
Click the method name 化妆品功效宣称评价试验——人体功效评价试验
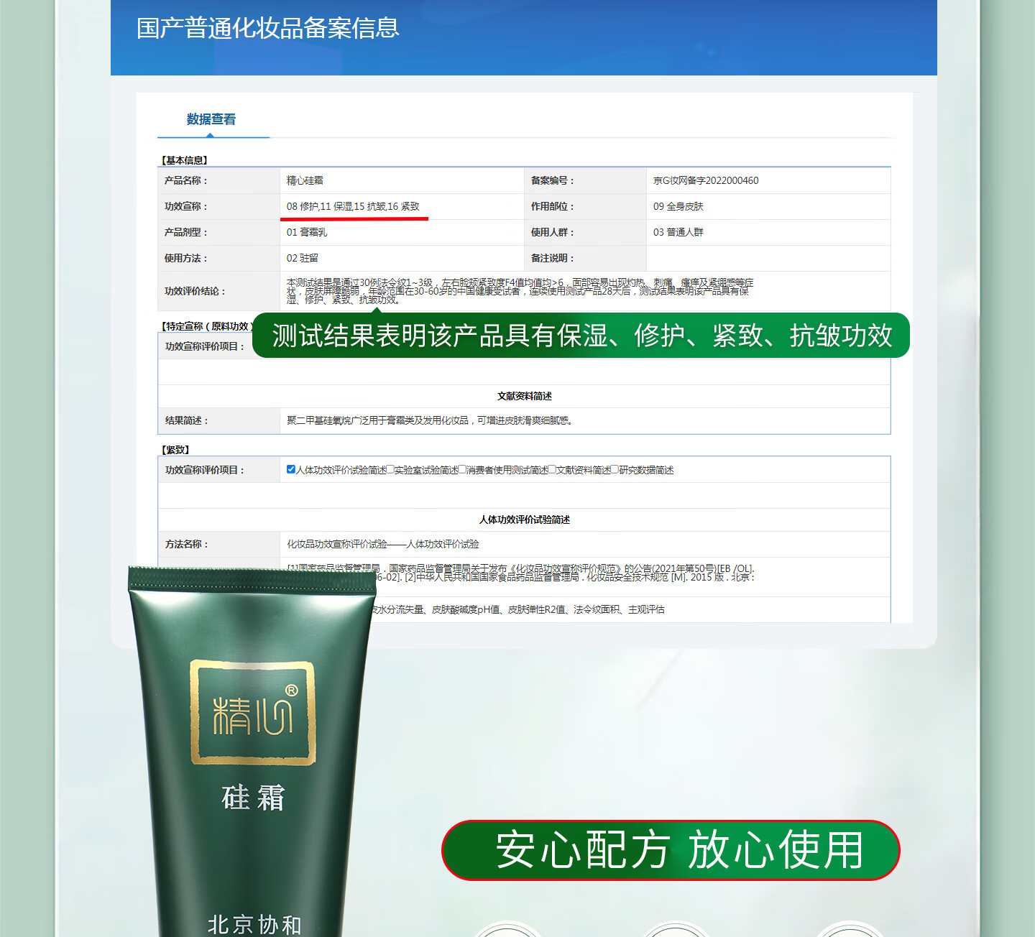[383, 544]
